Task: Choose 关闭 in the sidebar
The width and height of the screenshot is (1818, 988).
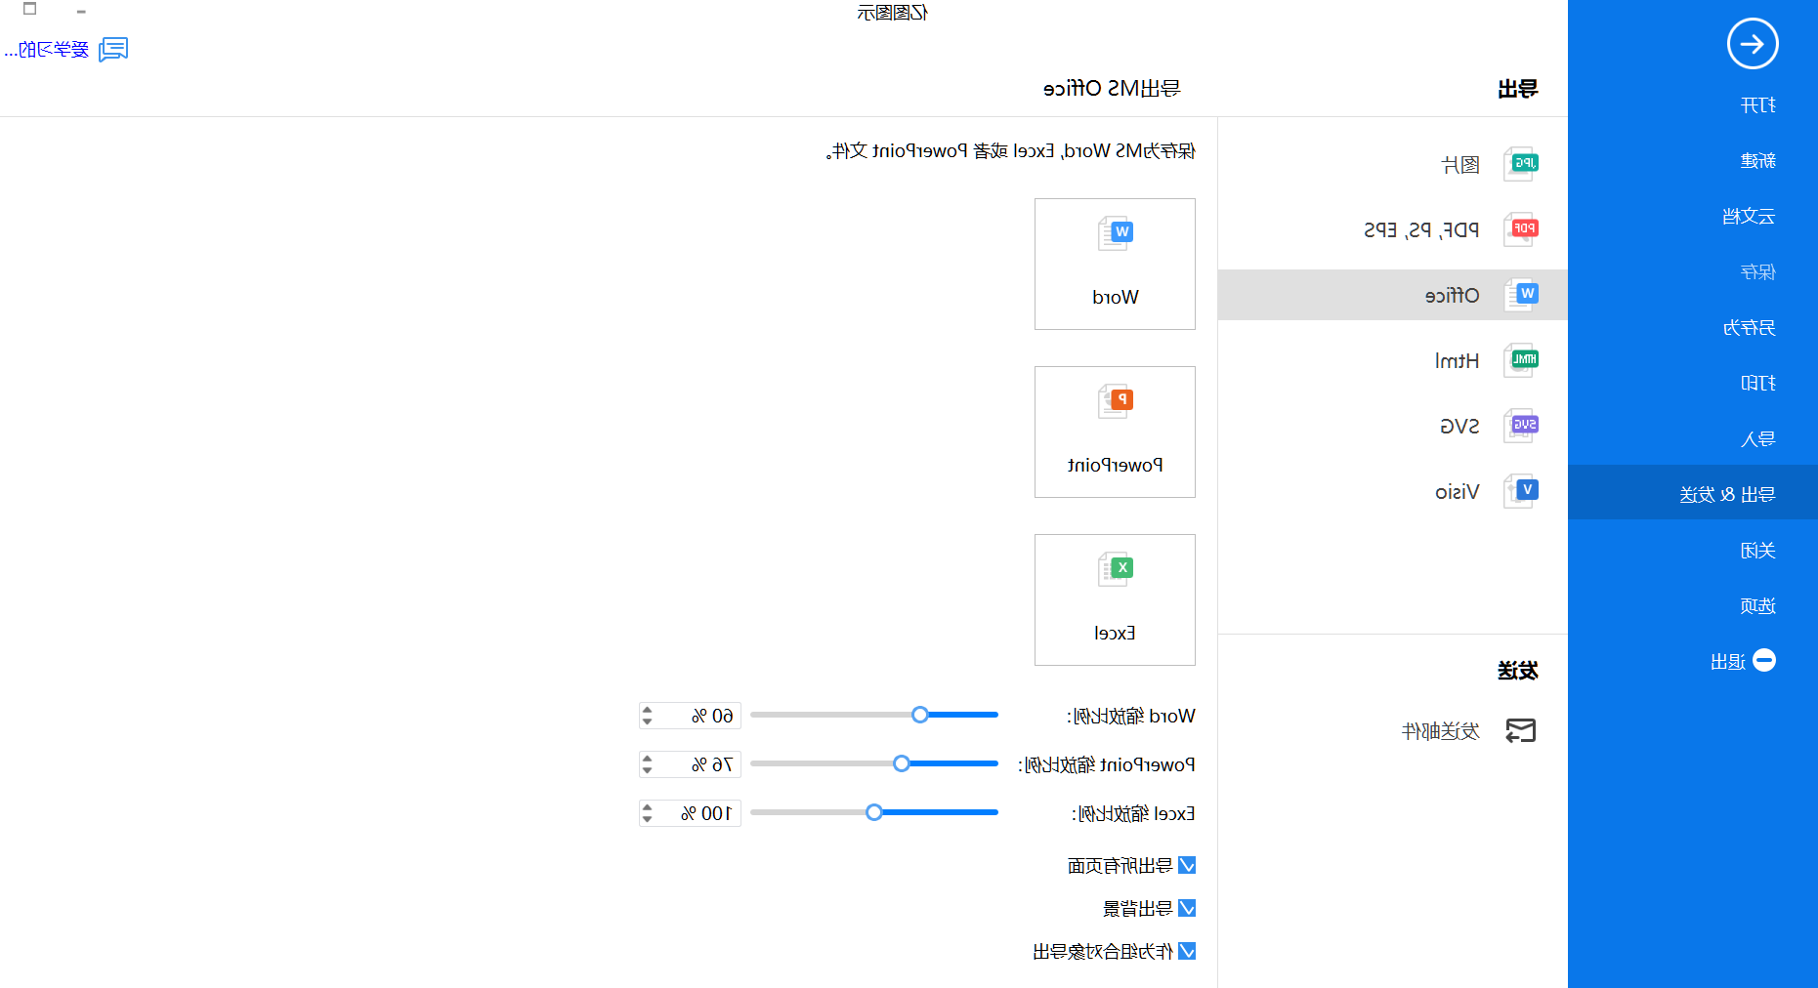Action: click(1757, 551)
